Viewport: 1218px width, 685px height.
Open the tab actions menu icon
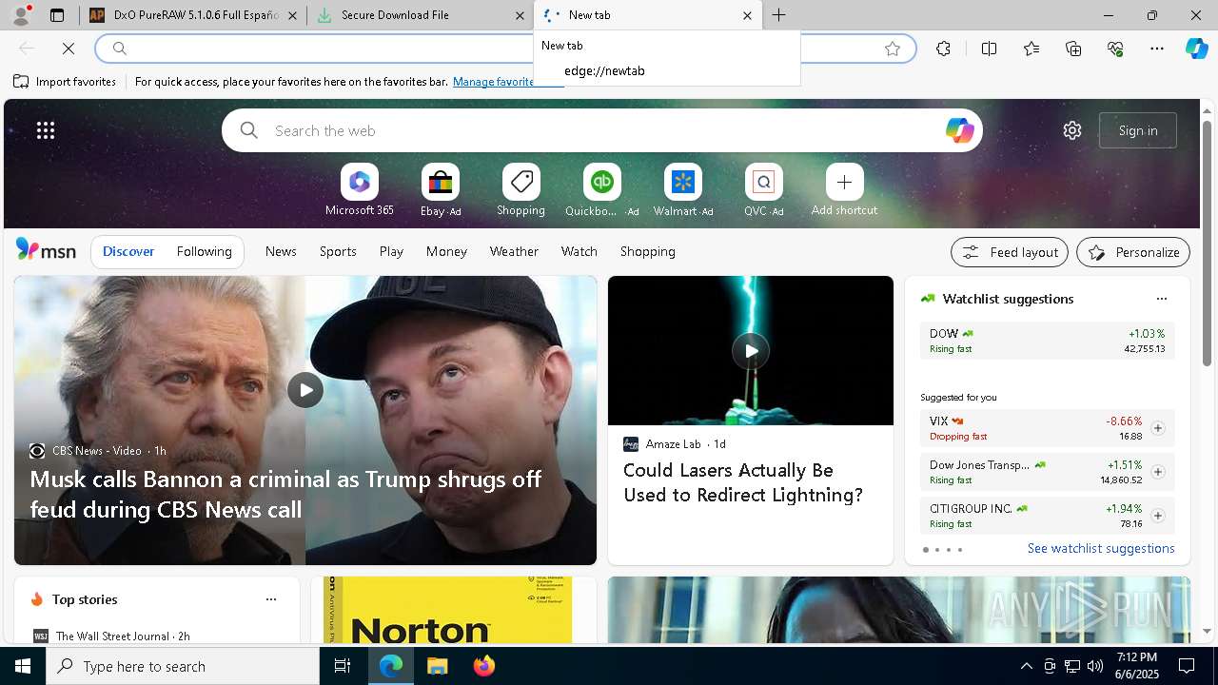pos(57,15)
